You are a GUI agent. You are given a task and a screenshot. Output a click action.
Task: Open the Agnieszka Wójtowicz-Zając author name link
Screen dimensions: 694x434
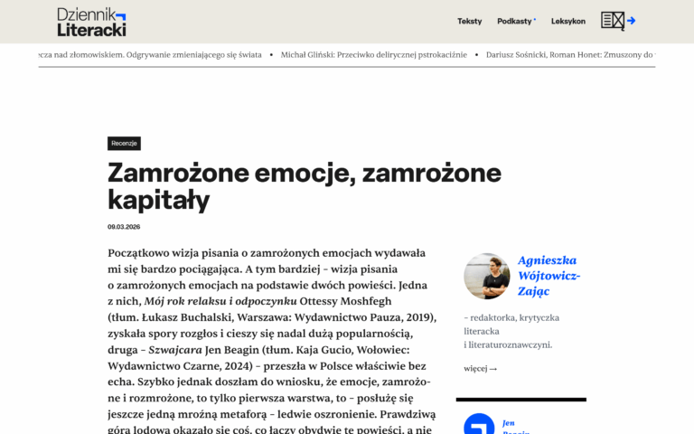(x=549, y=275)
